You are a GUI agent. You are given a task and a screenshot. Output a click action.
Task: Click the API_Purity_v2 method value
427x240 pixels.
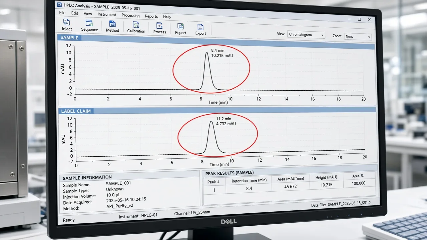(x=119, y=206)
